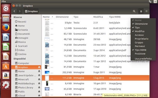Eject the Home device
The height and width of the screenshot is (98, 158).
(x=39, y=71)
